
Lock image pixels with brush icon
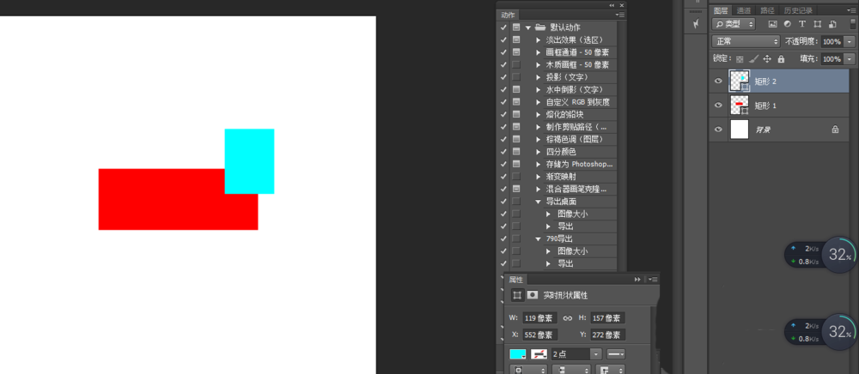coord(754,58)
